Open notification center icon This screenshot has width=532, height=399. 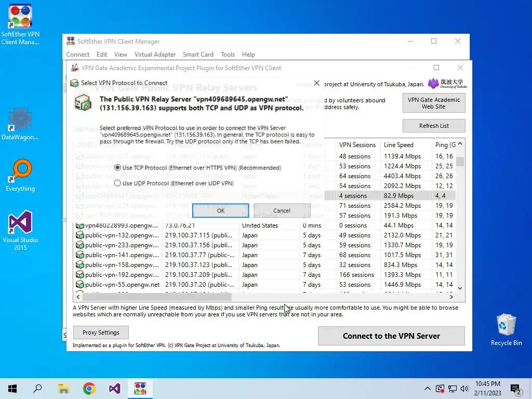click(516, 389)
